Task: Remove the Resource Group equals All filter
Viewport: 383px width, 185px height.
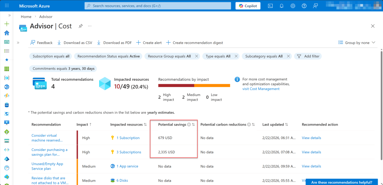Action: coord(196,56)
